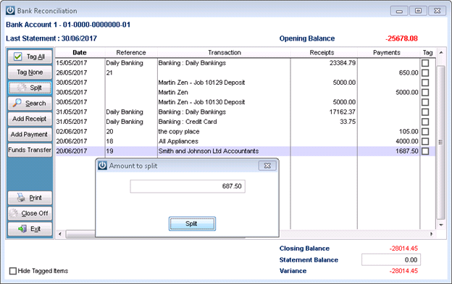The image size is (452, 284).
Task: Click the Bank Reconciliation title bar icon
Action: point(10,11)
